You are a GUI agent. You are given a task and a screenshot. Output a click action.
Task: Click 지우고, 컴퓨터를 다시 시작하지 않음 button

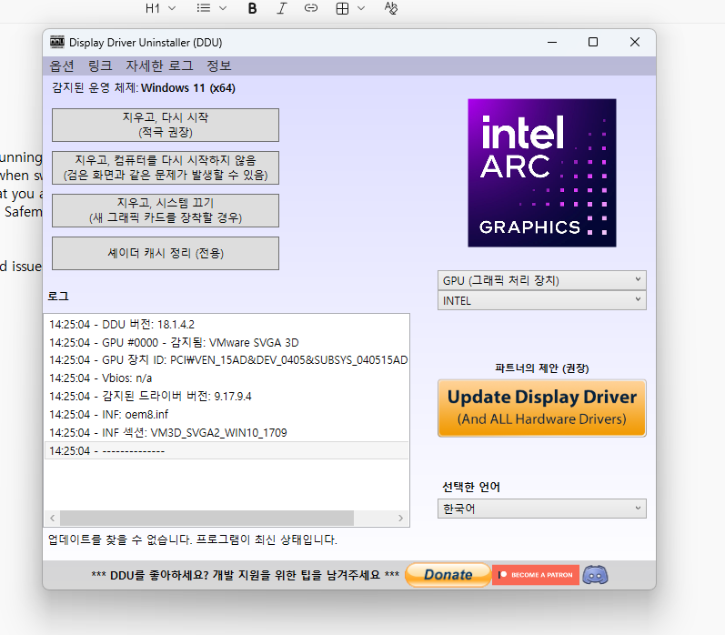pyautogui.click(x=166, y=167)
